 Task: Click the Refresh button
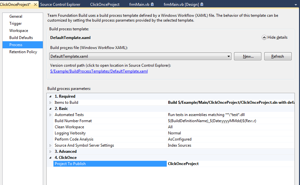pyautogui.click(x=278, y=56)
